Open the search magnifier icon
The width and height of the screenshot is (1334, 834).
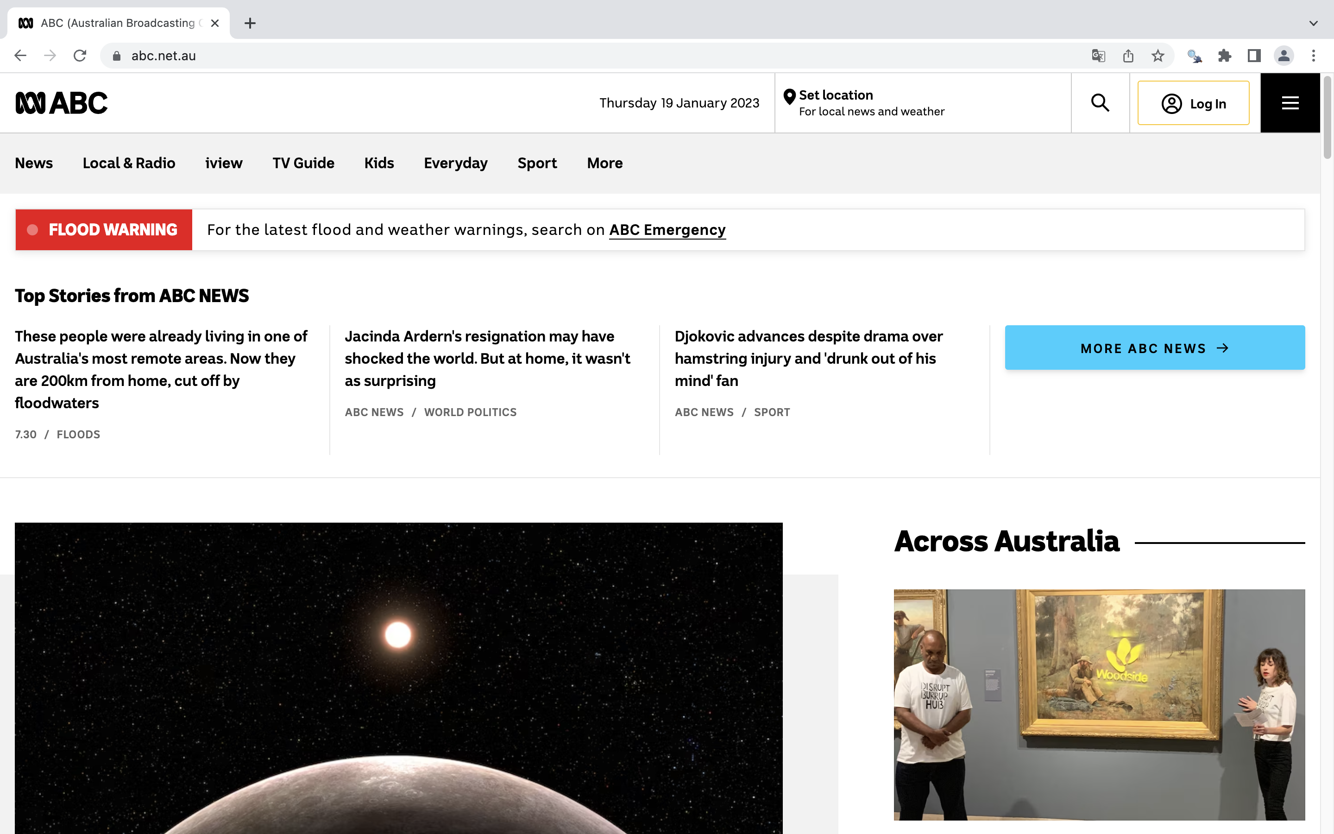click(x=1100, y=103)
